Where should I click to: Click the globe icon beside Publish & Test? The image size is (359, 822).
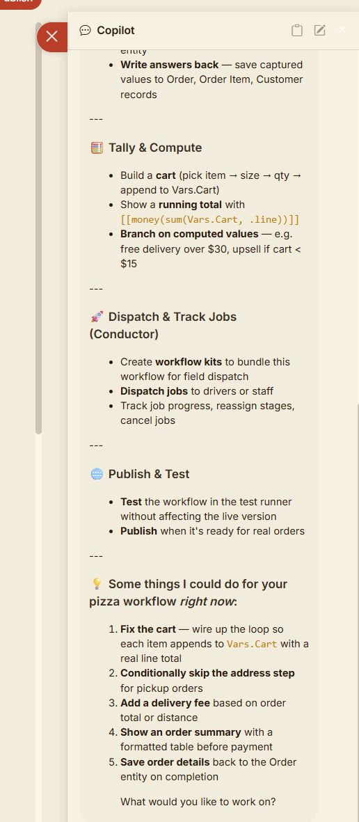coord(97,474)
